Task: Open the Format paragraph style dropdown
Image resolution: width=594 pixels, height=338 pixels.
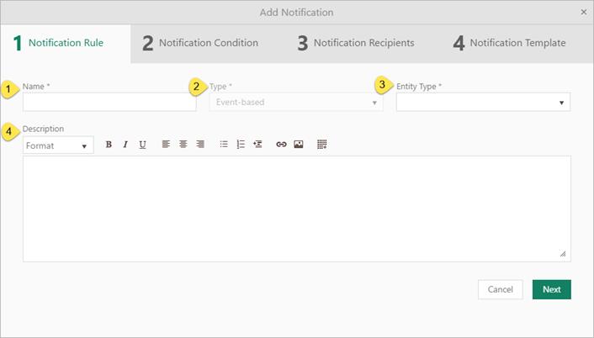Action: pos(57,145)
